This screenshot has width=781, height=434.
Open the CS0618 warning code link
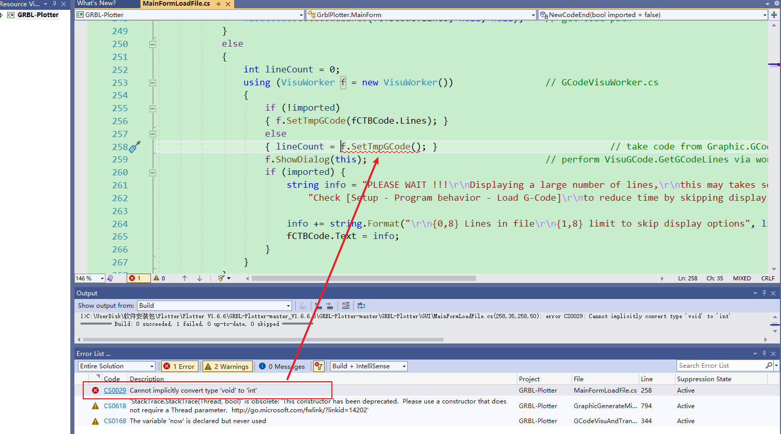115,406
